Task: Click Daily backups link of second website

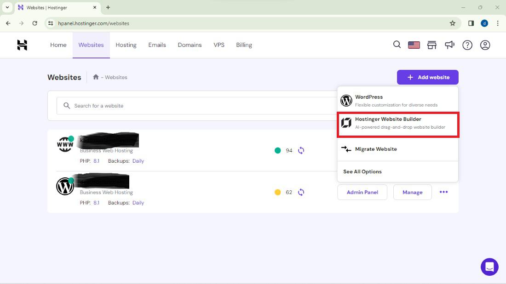Action: point(138,203)
